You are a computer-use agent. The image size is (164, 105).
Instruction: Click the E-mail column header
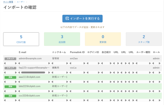(23, 52)
